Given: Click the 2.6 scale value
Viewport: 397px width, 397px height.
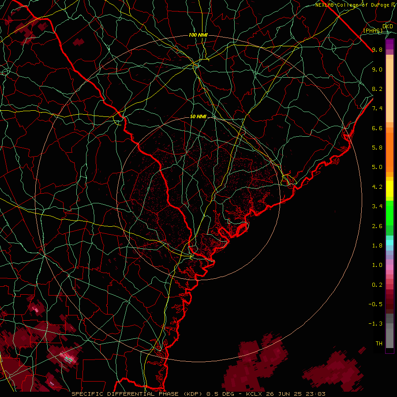Looking at the screenshot, I should tap(377, 226).
